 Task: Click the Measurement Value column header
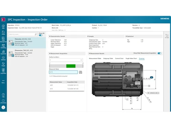click(58, 82)
